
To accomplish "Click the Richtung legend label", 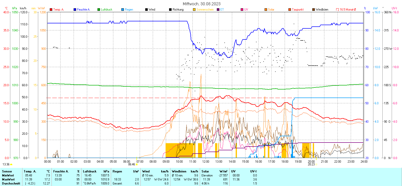I will point(178,10).
